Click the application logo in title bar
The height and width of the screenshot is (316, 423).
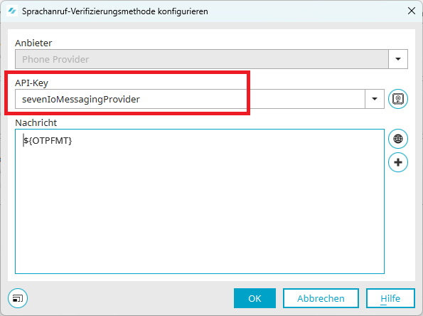pyautogui.click(x=12, y=11)
